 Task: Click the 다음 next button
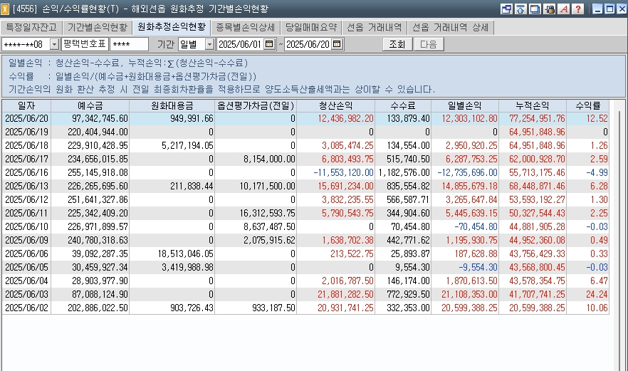pyautogui.click(x=429, y=44)
